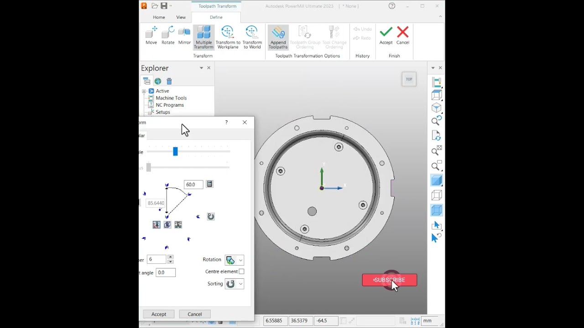584x328 pixels.
Task: Open the Sorting dropdown
Action: pyautogui.click(x=235, y=284)
